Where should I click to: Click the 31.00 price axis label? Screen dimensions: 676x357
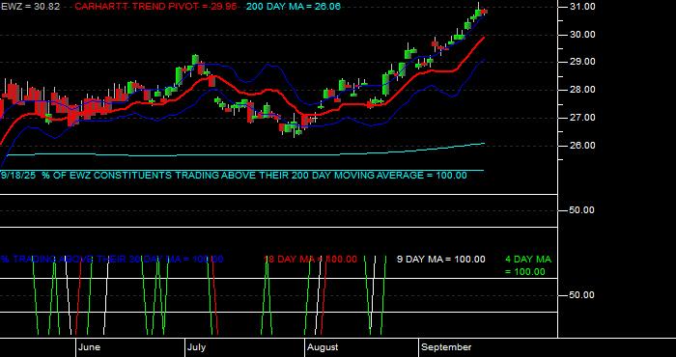(x=582, y=7)
